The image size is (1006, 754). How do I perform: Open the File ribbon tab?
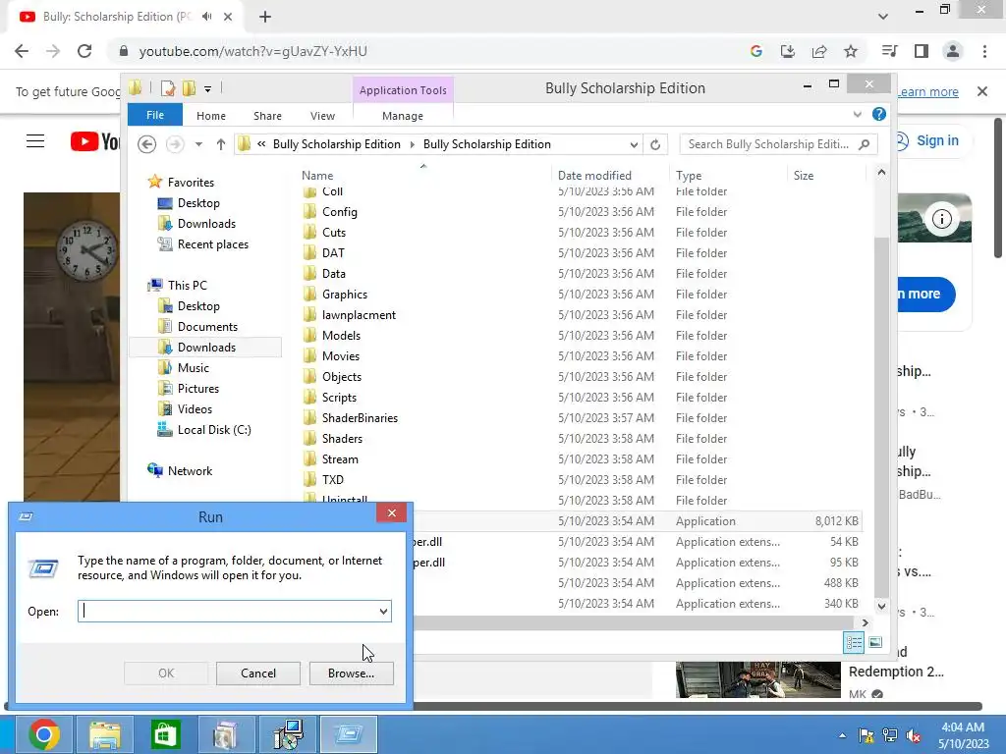pos(155,115)
